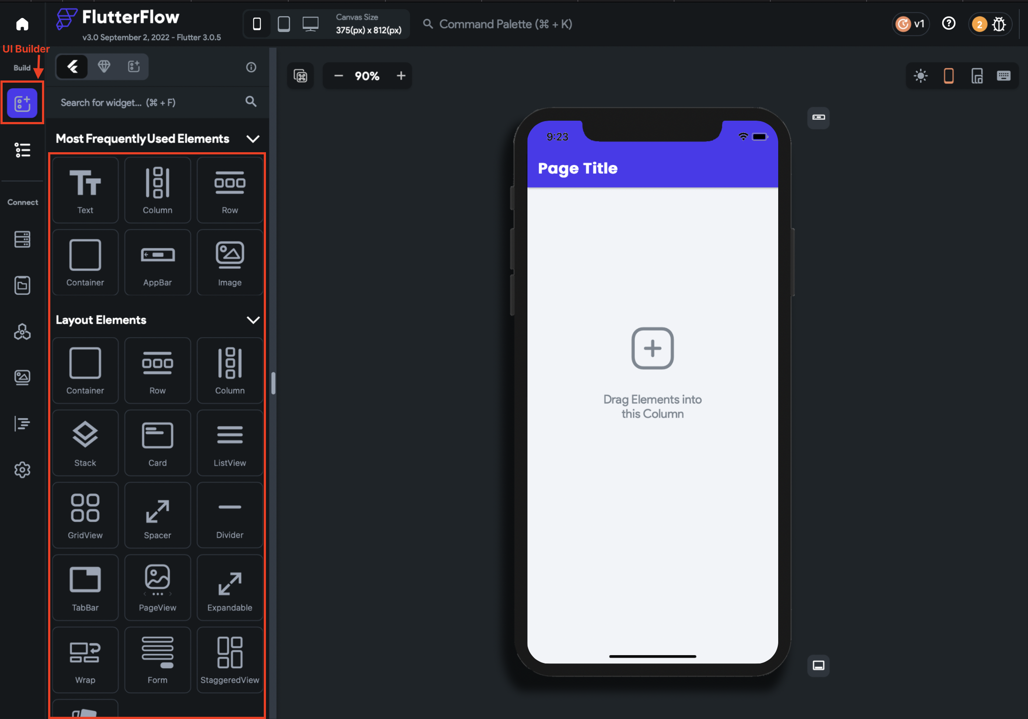Image resolution: width=1028 pixels, height=719 pixels.
Task: Switch canvas to desktop device size
Action: pyautogui.click(x=310, y=24)
